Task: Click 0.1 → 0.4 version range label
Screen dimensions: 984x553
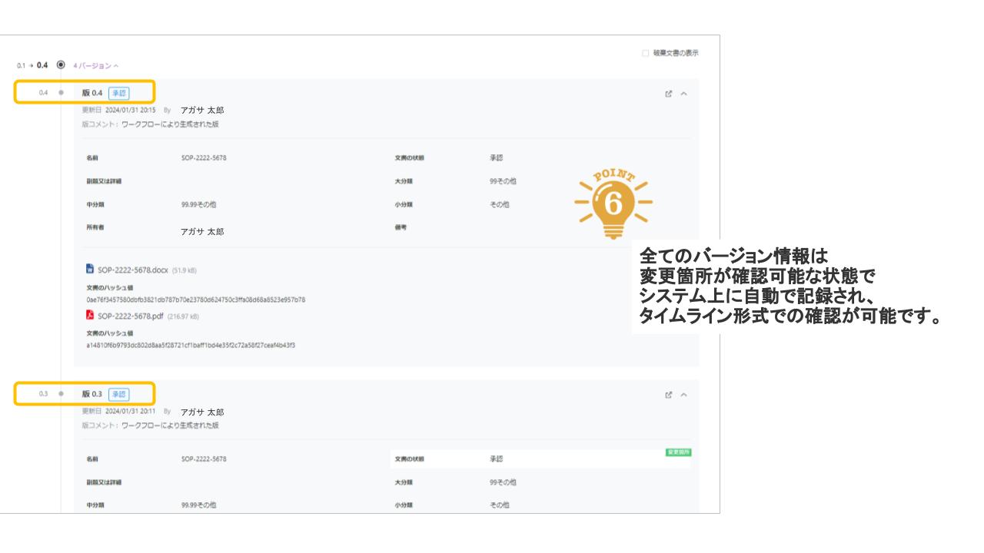Action: 32,65
